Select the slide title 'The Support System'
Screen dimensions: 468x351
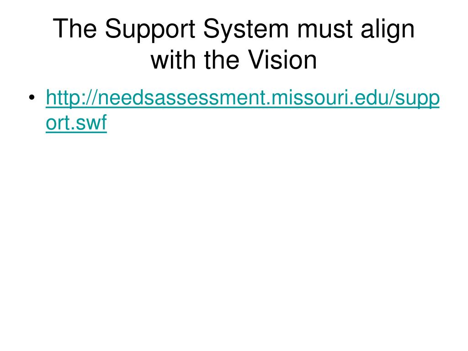(171, 29)
